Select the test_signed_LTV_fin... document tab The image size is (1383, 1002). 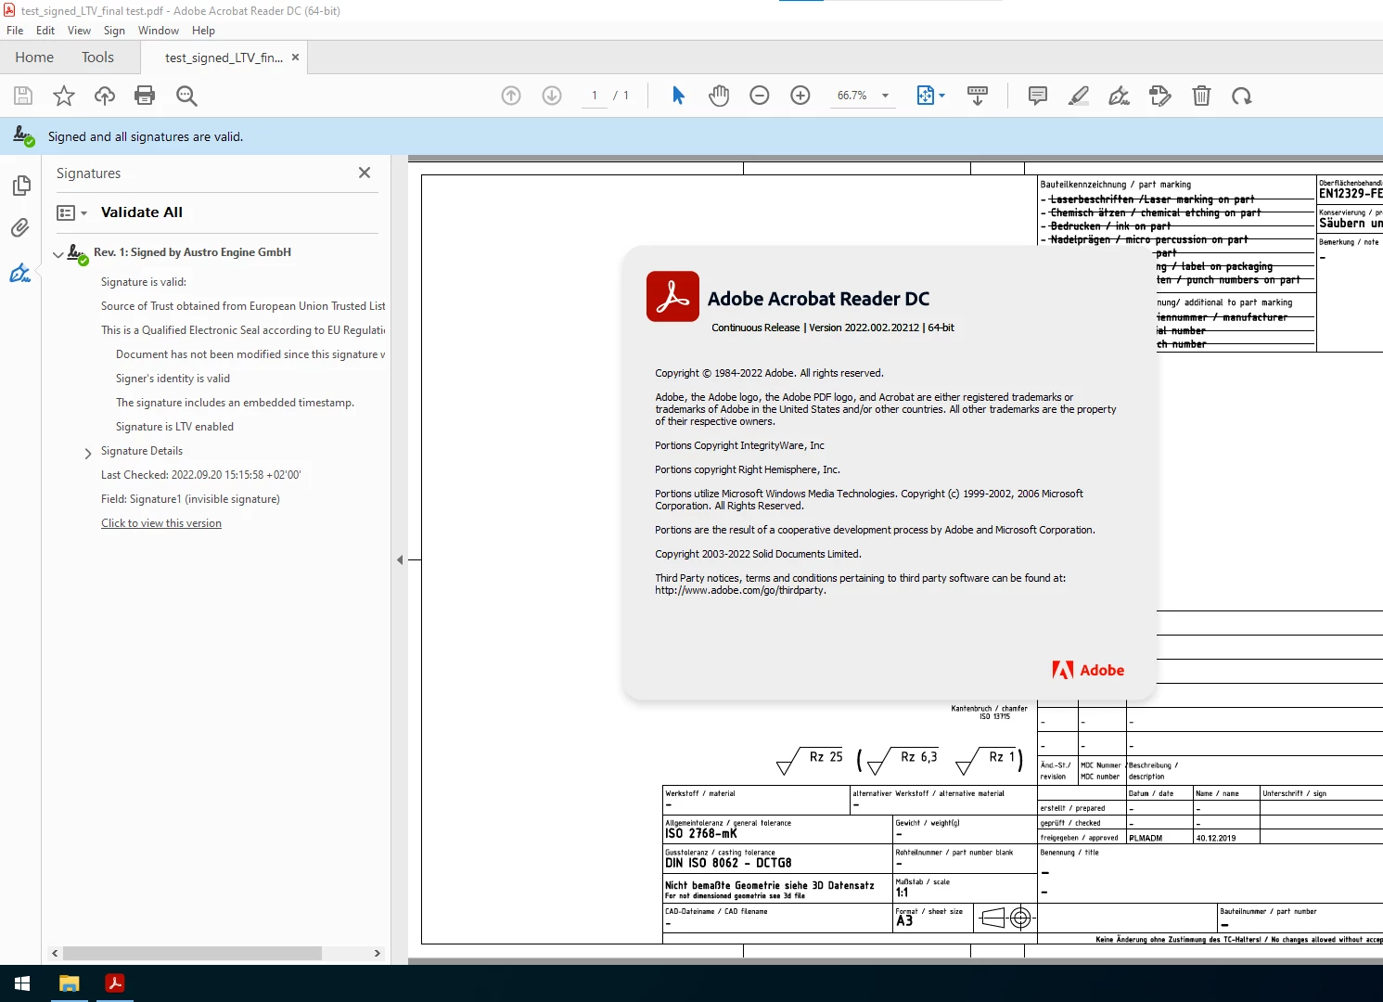click(x=224, y=58)
